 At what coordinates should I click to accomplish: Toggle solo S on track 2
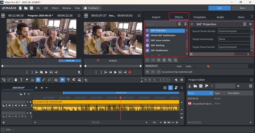tap(6, 105)
